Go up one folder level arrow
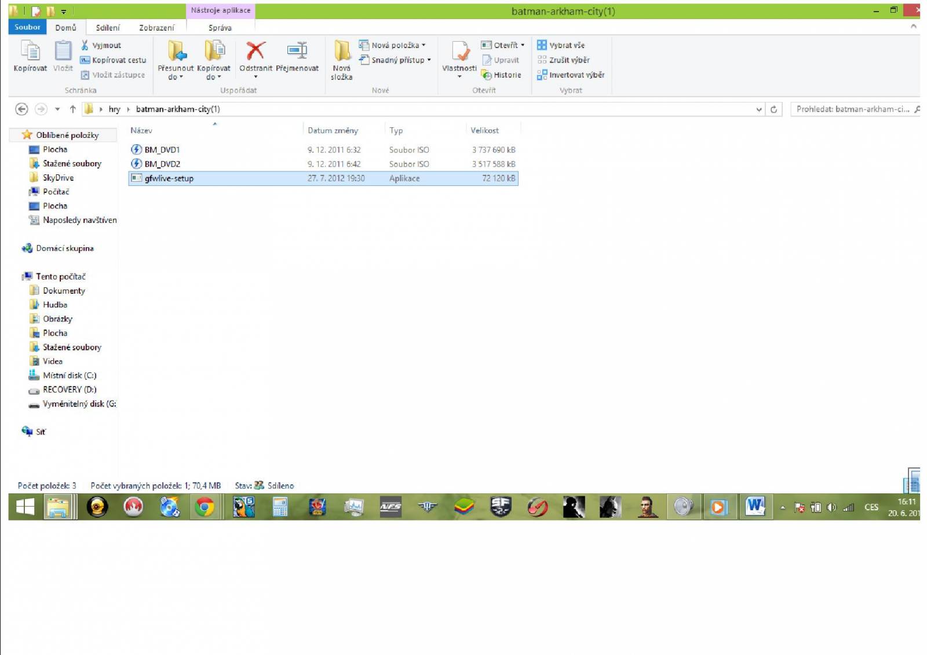Viewport: 927px width, 655px height. point(72,109)
